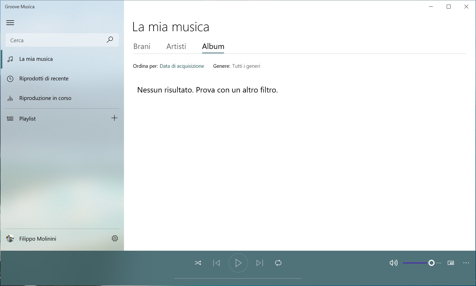The width and height of the screenshot is (476, 286).
Task: Open Riproduzione in corso
Action: (x=62, y=98)
